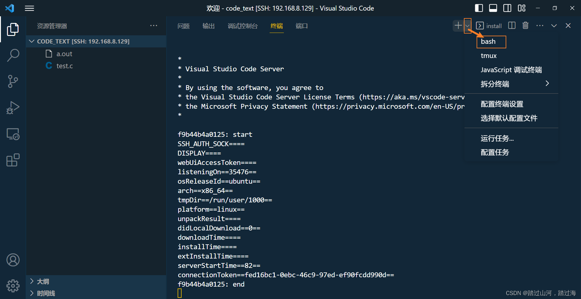This screenshot has width=581, height=299.
Task: Open the Accounts menu icon
Action: click(x=13, y=260)
